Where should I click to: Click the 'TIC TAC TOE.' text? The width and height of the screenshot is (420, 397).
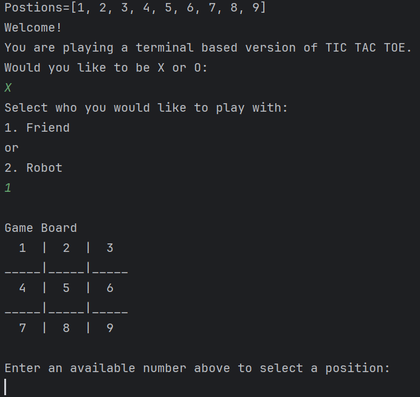coord(368,48)
